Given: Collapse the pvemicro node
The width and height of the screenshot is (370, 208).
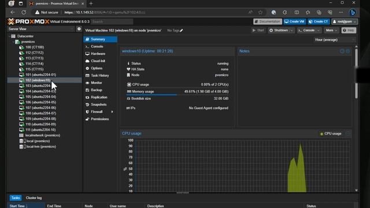Looking at the screenshot, I should [13, 42].
